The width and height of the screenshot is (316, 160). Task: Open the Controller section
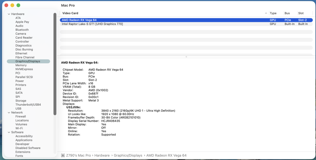[22, 41]
